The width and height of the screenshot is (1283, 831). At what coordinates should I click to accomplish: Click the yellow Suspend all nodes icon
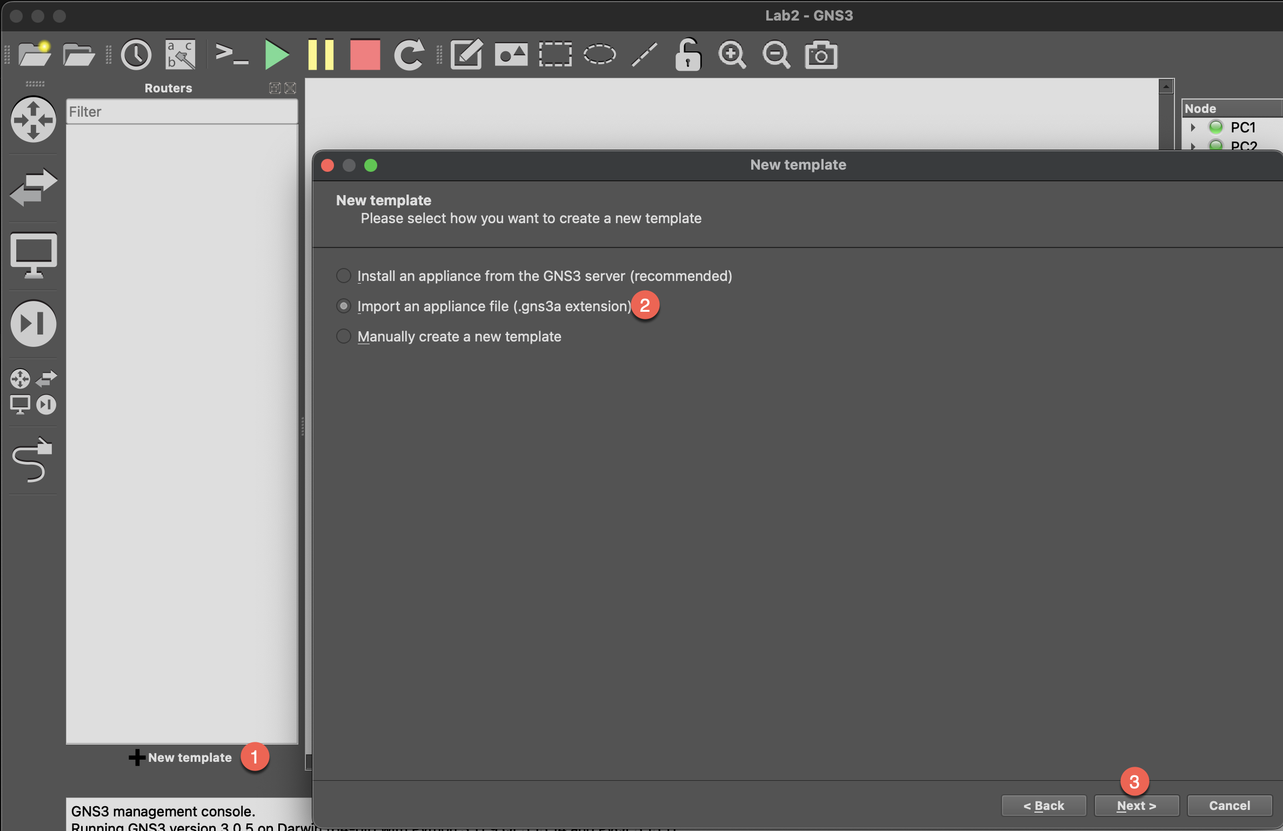coord(320,55)
